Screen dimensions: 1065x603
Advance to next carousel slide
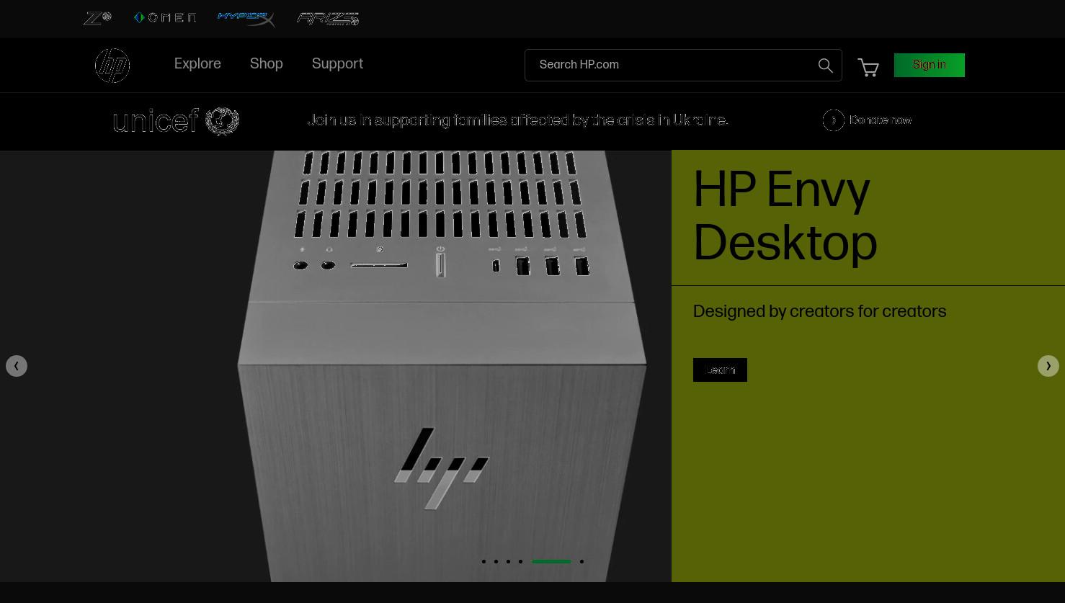point(1048,366)
